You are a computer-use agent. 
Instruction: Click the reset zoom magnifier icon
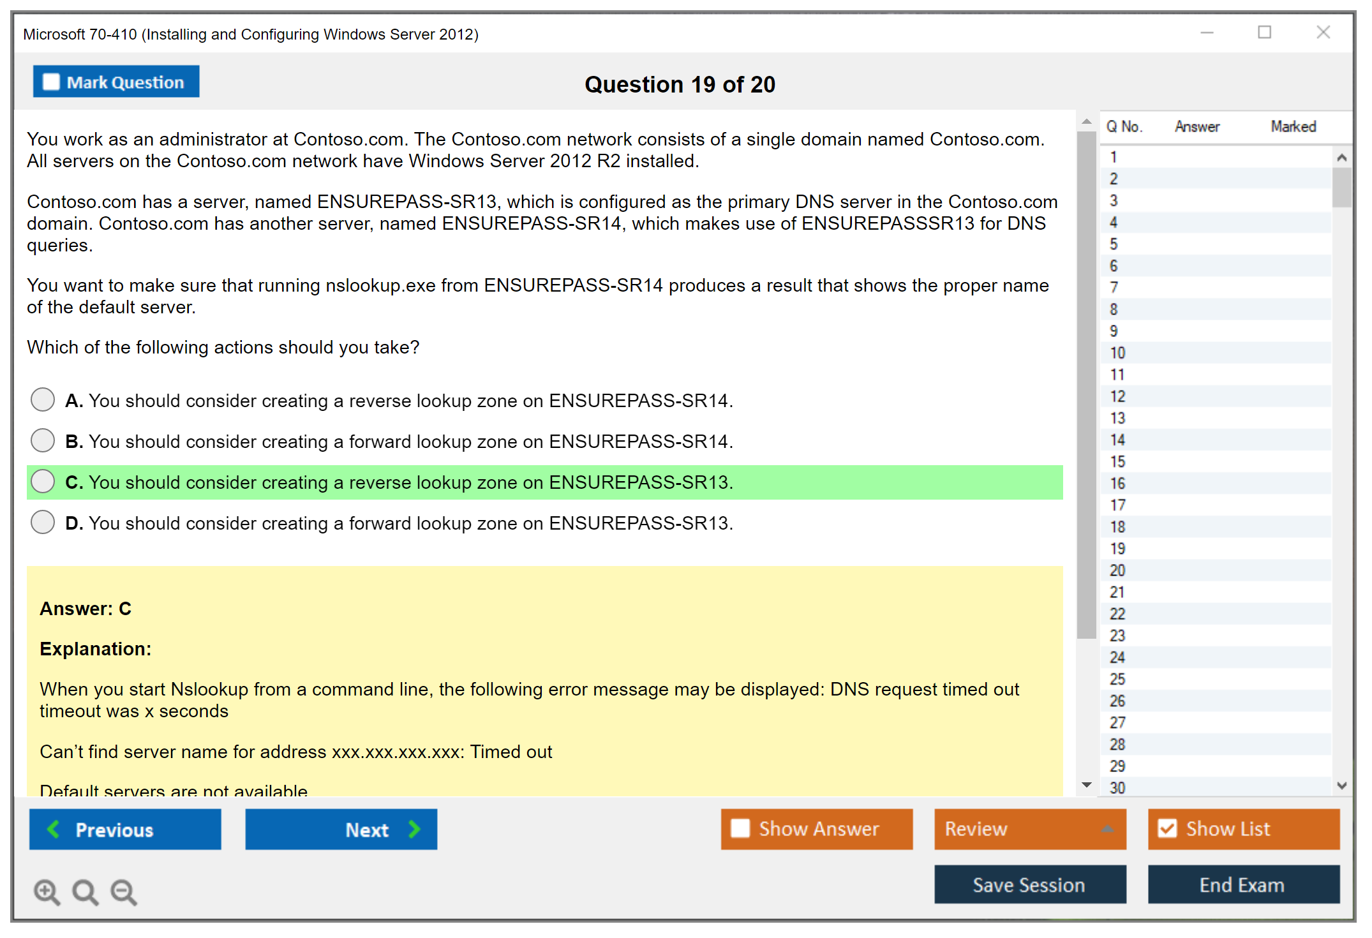tap(85, 891)
